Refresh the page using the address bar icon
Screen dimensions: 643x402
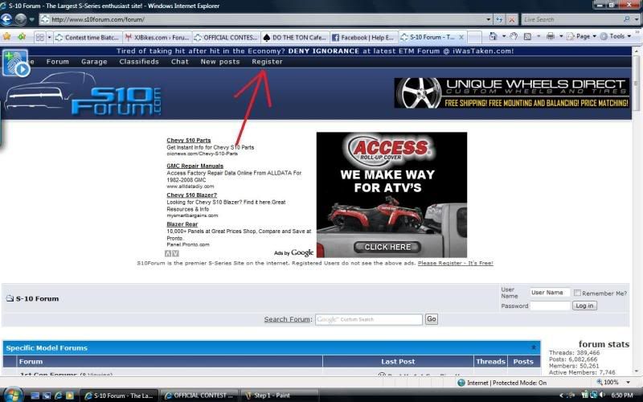pos(499,19)
